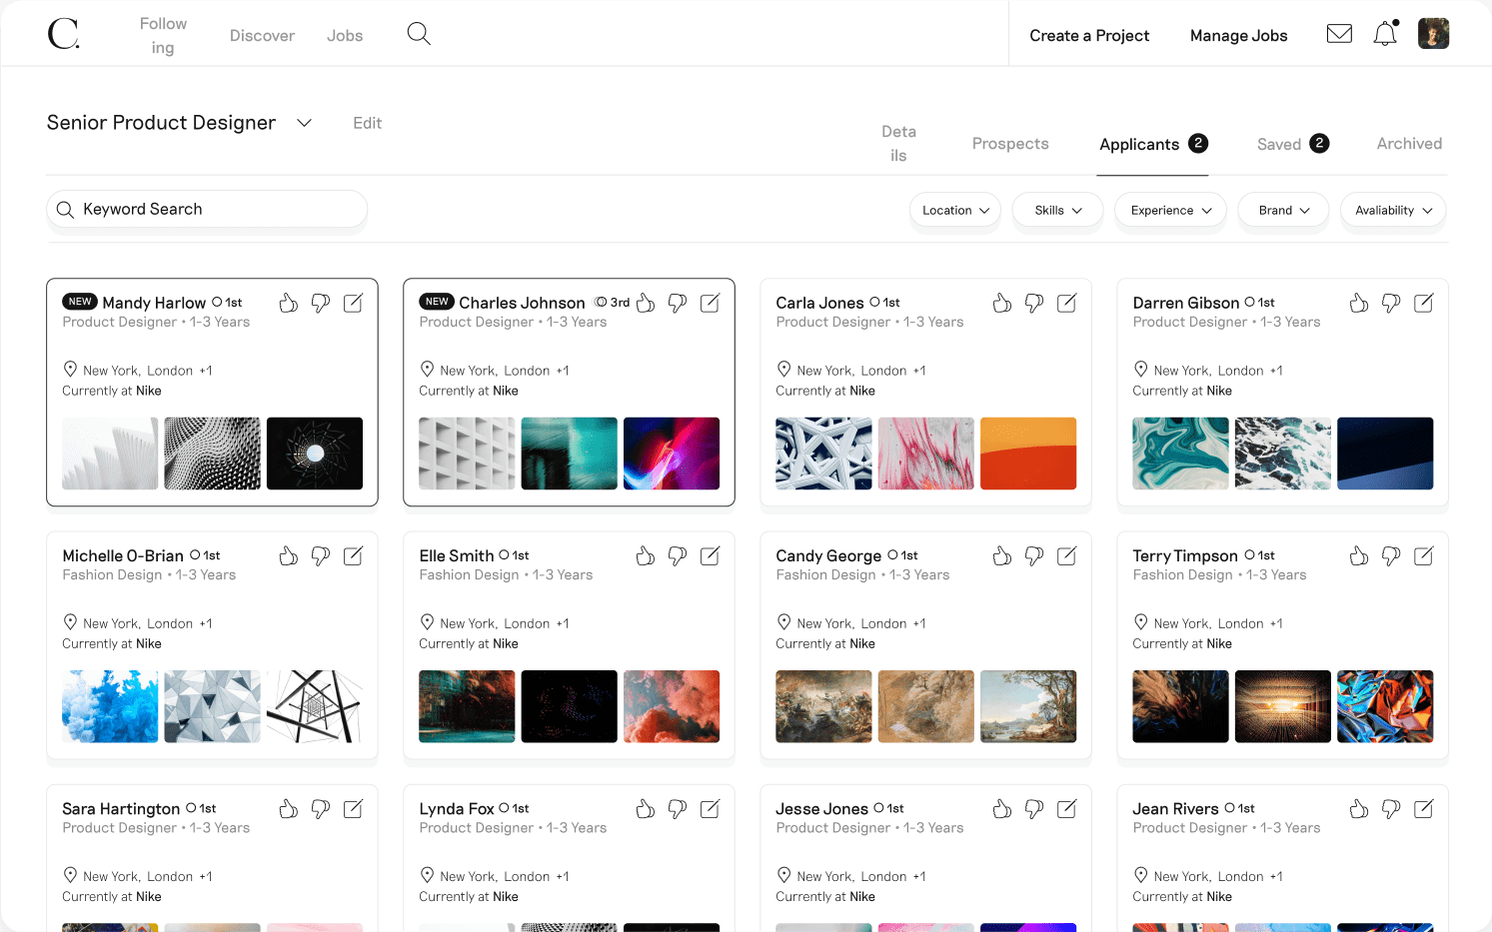Click the Edit link beside job title
1492x932 pixels.
pyautogui.click(x=367, y=123)
